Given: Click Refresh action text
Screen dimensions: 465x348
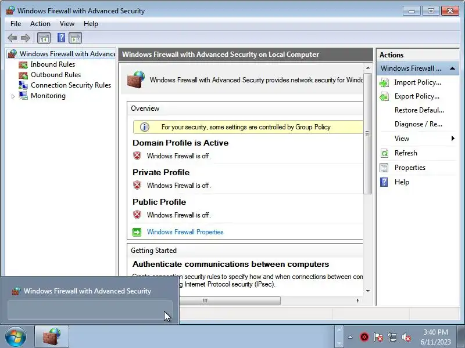Looking at the screenshot, I should 406,153.
